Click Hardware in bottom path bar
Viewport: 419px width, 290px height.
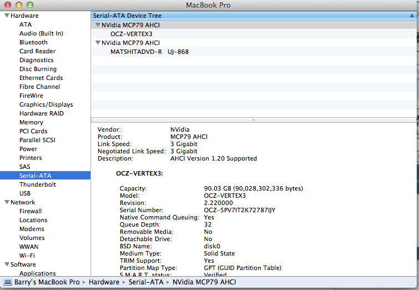pyautogui.click(x=104, y=282)
